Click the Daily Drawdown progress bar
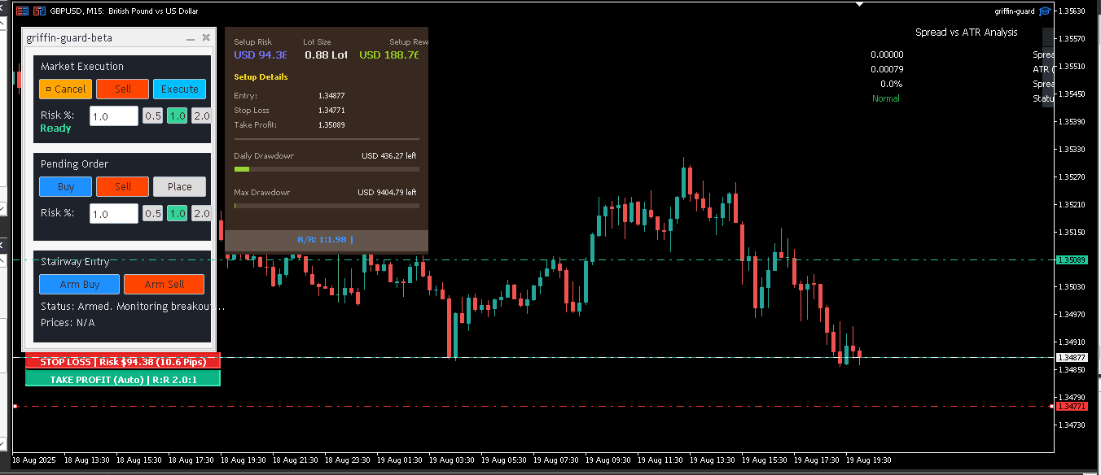Image resolution: width=1101 pixels, height=475 pixels. point(327,169)
